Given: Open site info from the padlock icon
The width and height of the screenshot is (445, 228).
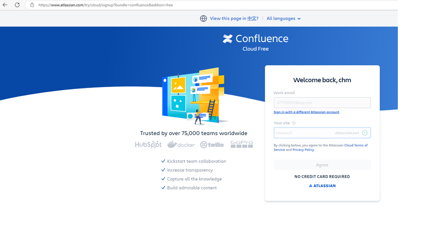Looking at the screenshot, I should click(x=32, y=5).
